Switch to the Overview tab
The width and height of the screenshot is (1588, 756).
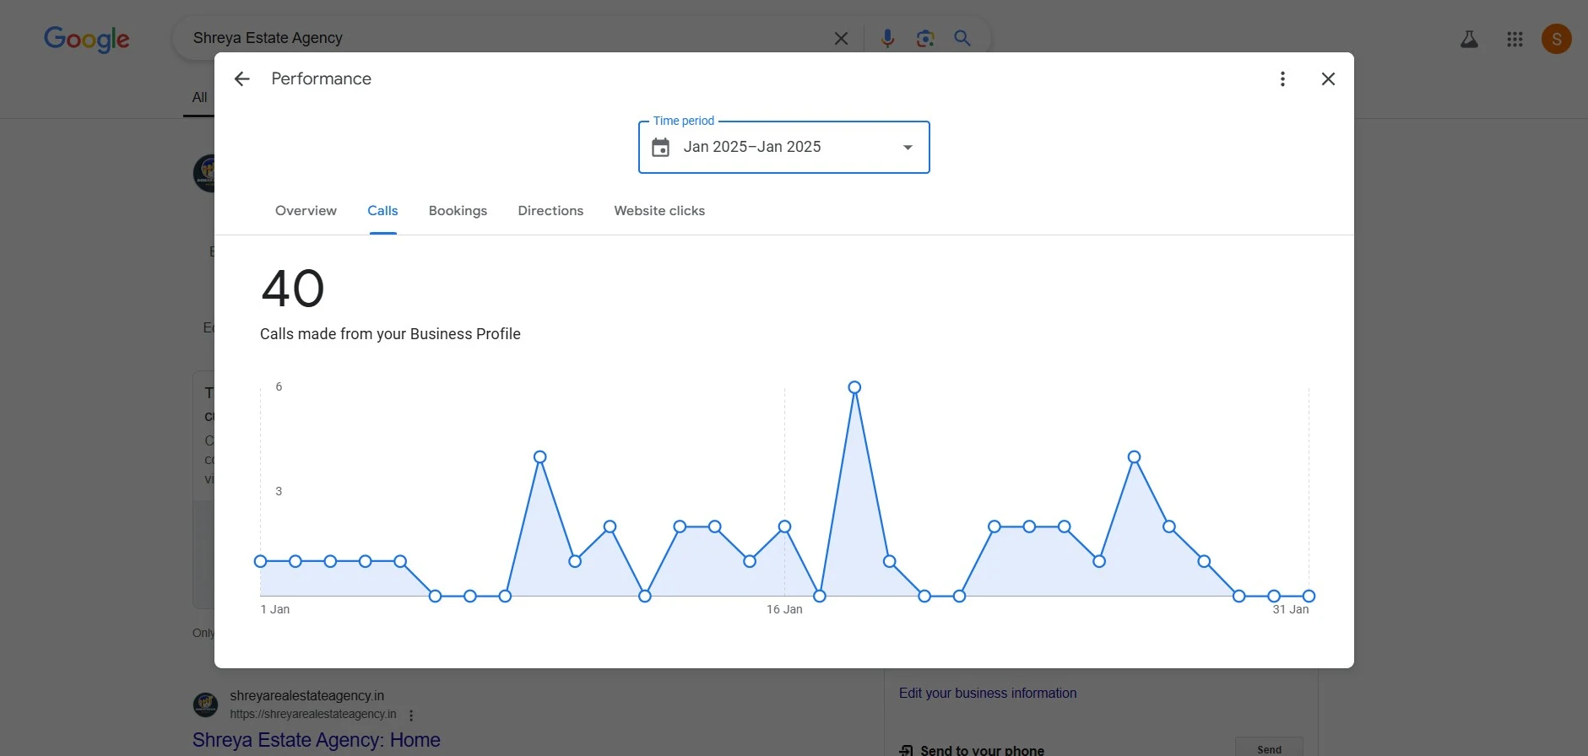[x=306, y=211]
